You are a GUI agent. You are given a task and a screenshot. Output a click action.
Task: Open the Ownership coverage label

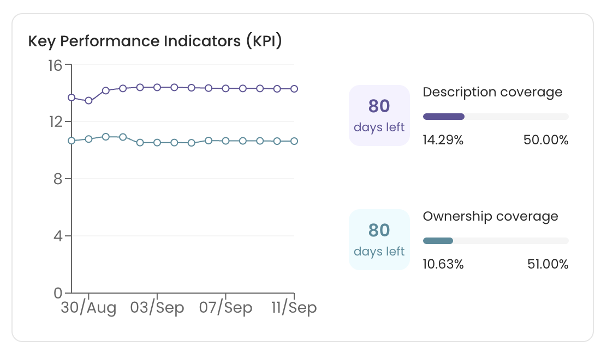490,216
